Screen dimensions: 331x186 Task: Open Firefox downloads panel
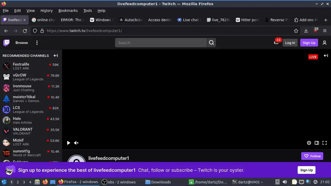pyautogui.click(x=306, y=31)
